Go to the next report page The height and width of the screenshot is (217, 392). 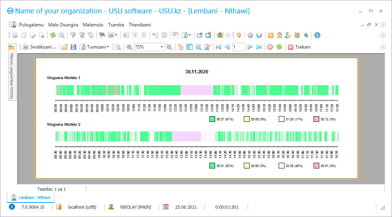pos(250,47)
